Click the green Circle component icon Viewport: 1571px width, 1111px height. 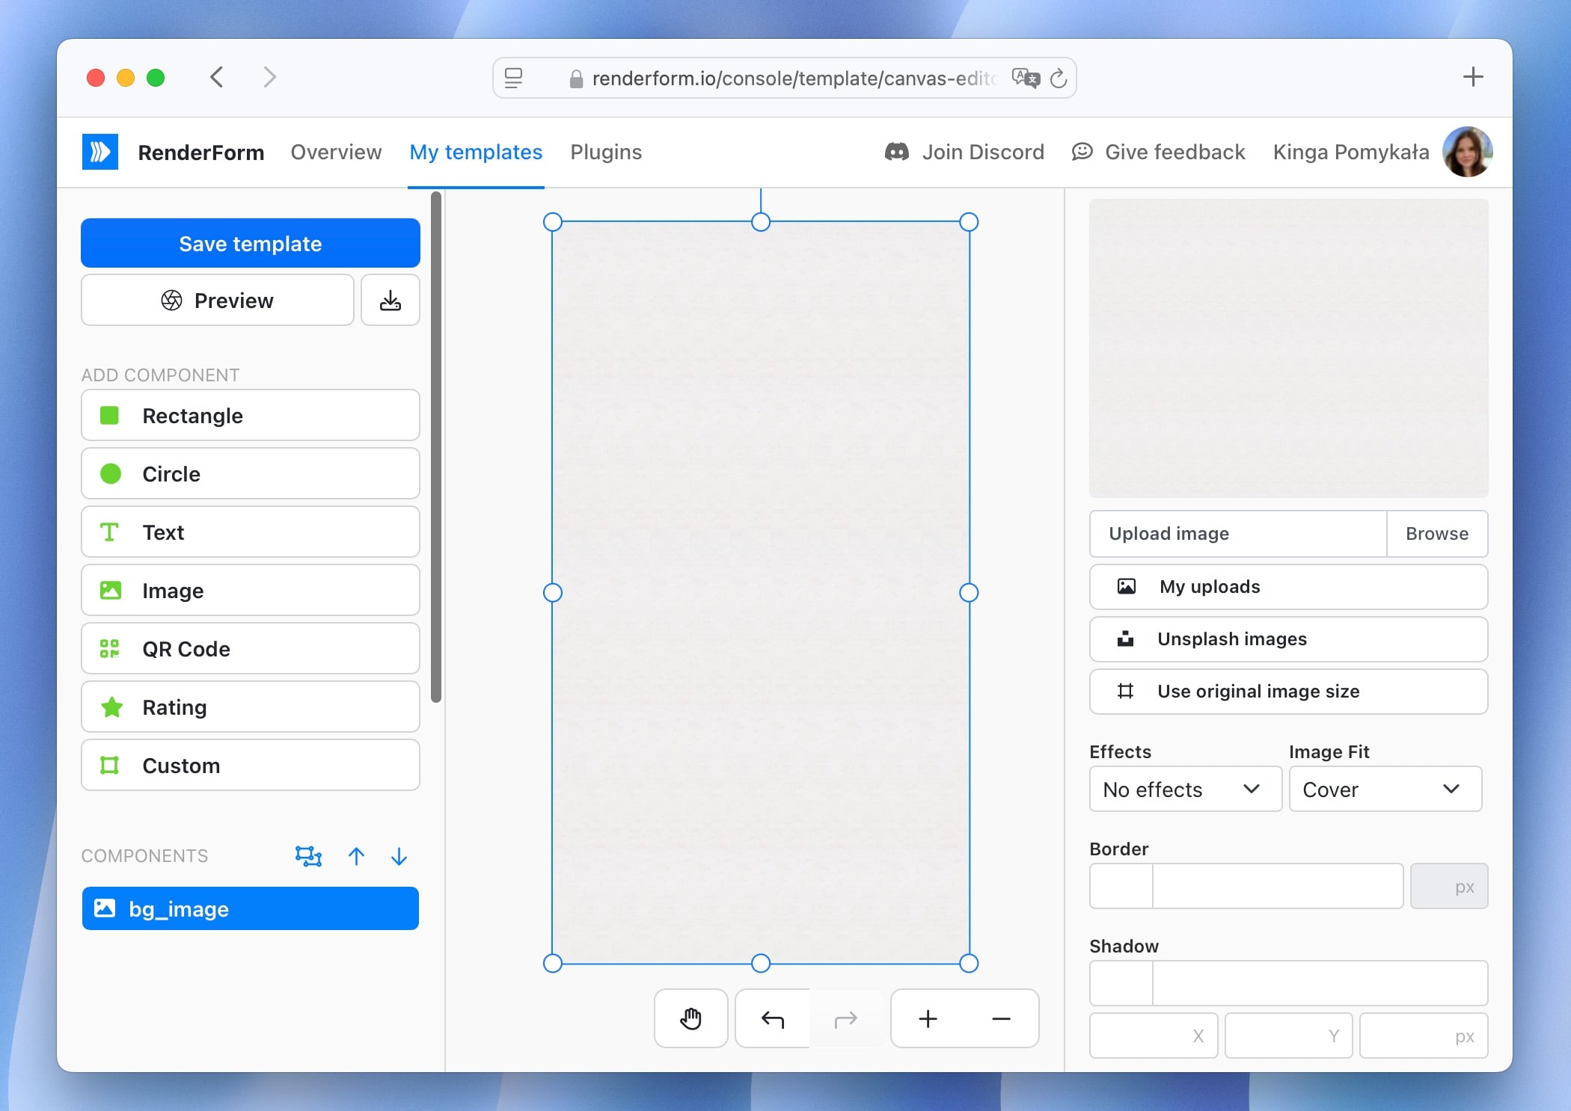111,473
